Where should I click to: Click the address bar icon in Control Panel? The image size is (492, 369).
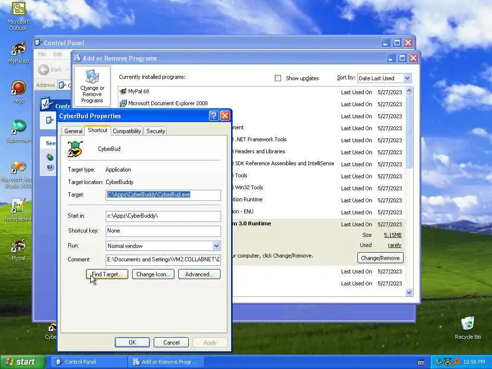coord(62,85)
